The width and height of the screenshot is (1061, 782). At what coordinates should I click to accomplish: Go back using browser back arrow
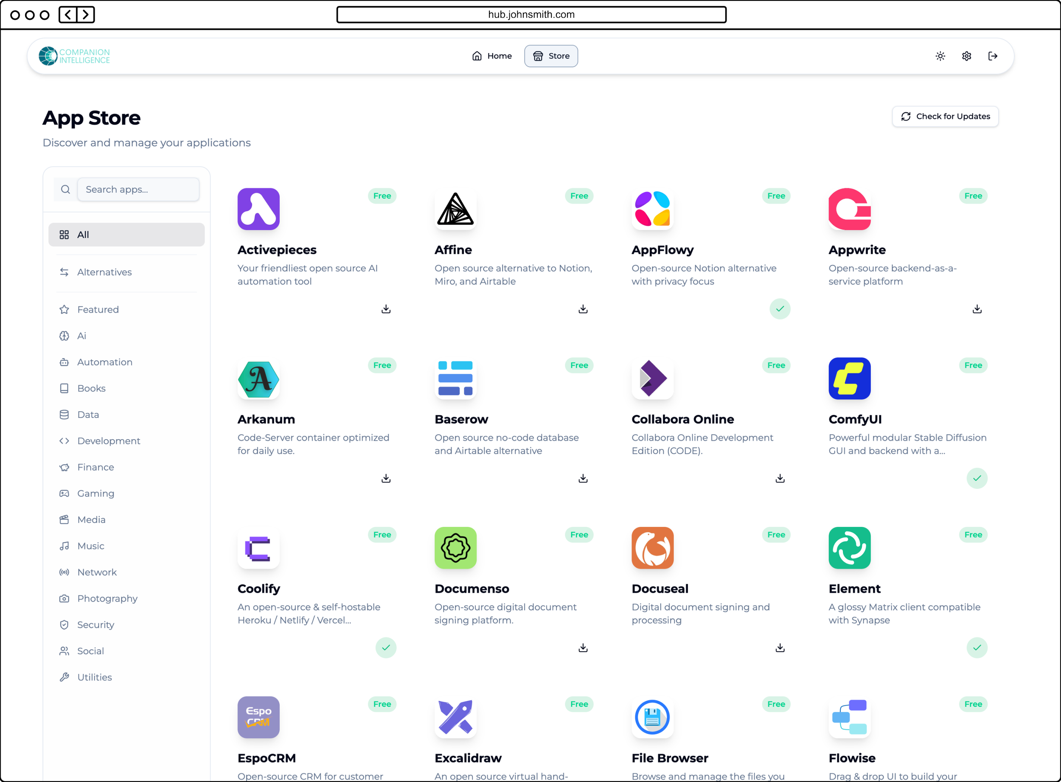pos(68,15)
